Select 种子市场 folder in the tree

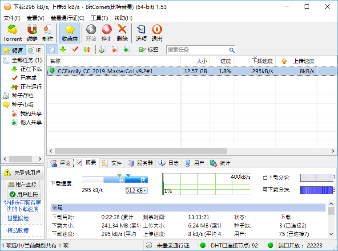coord(22,105)
